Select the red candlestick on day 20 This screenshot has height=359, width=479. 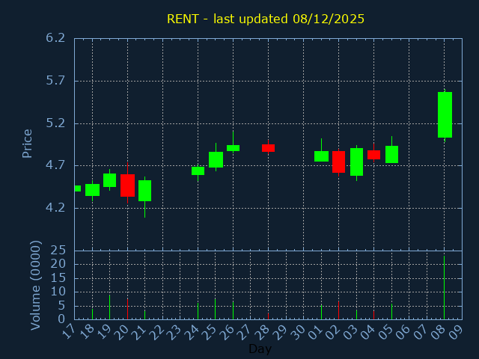pyautogui.click(x=127, y=185)
